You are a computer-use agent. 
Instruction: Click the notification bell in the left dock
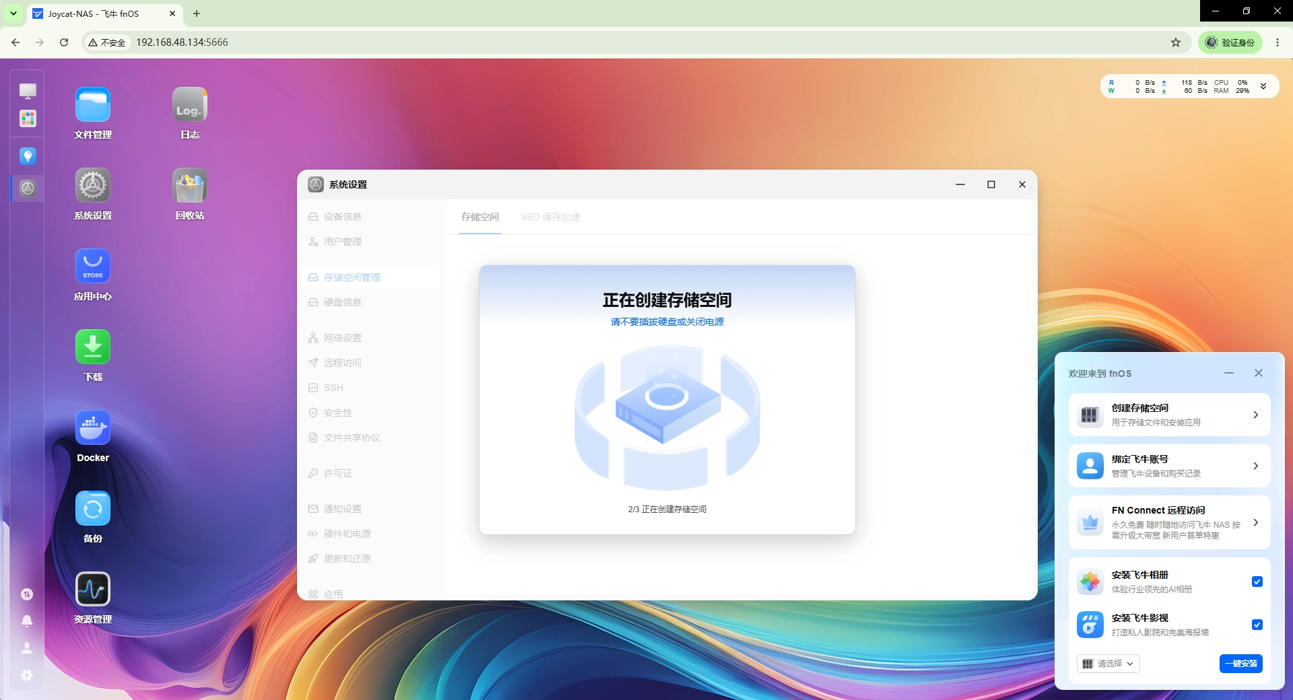(27, 621)
